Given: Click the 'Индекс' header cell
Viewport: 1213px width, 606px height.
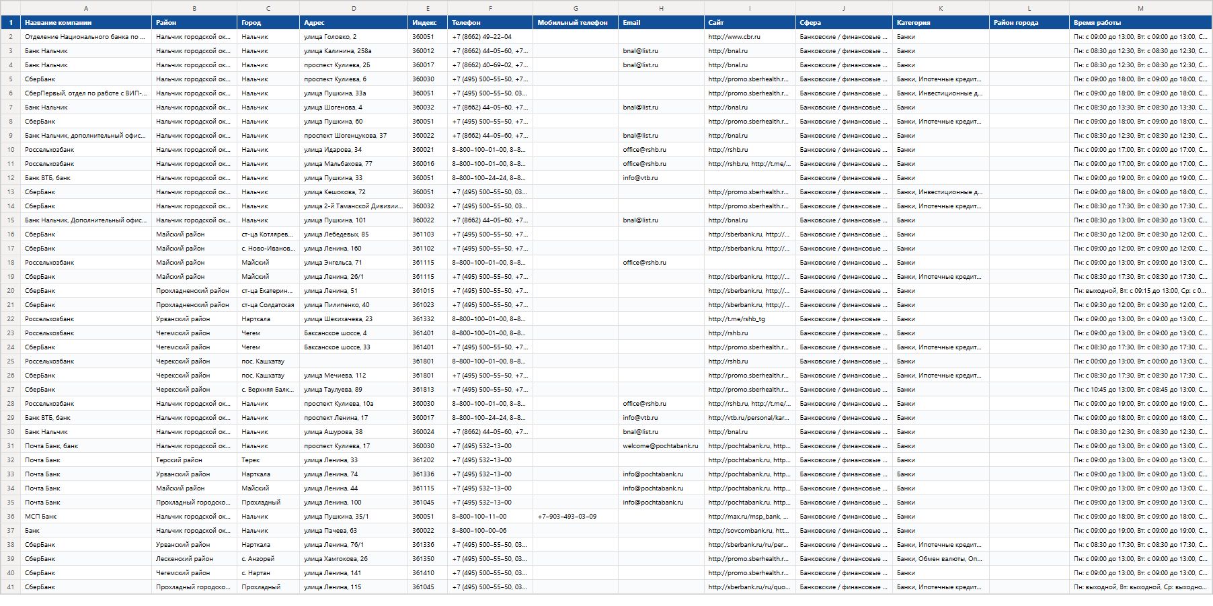Looking at the screenshot, I should [x=428, y=23].
